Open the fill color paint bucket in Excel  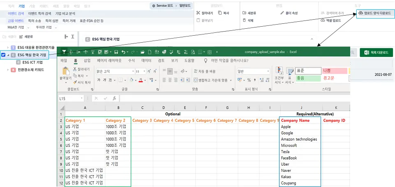pyautogui.click(x=131, y=80)
